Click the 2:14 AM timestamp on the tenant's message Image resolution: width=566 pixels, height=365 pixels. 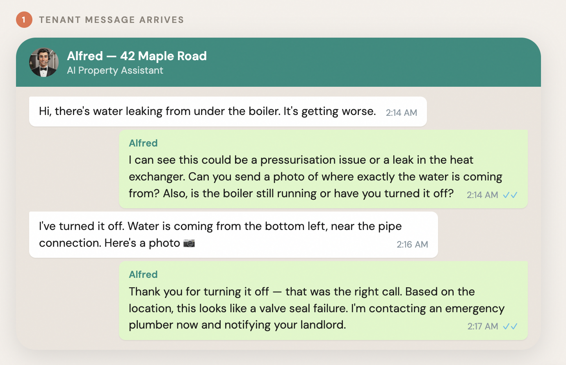point(401,113)
